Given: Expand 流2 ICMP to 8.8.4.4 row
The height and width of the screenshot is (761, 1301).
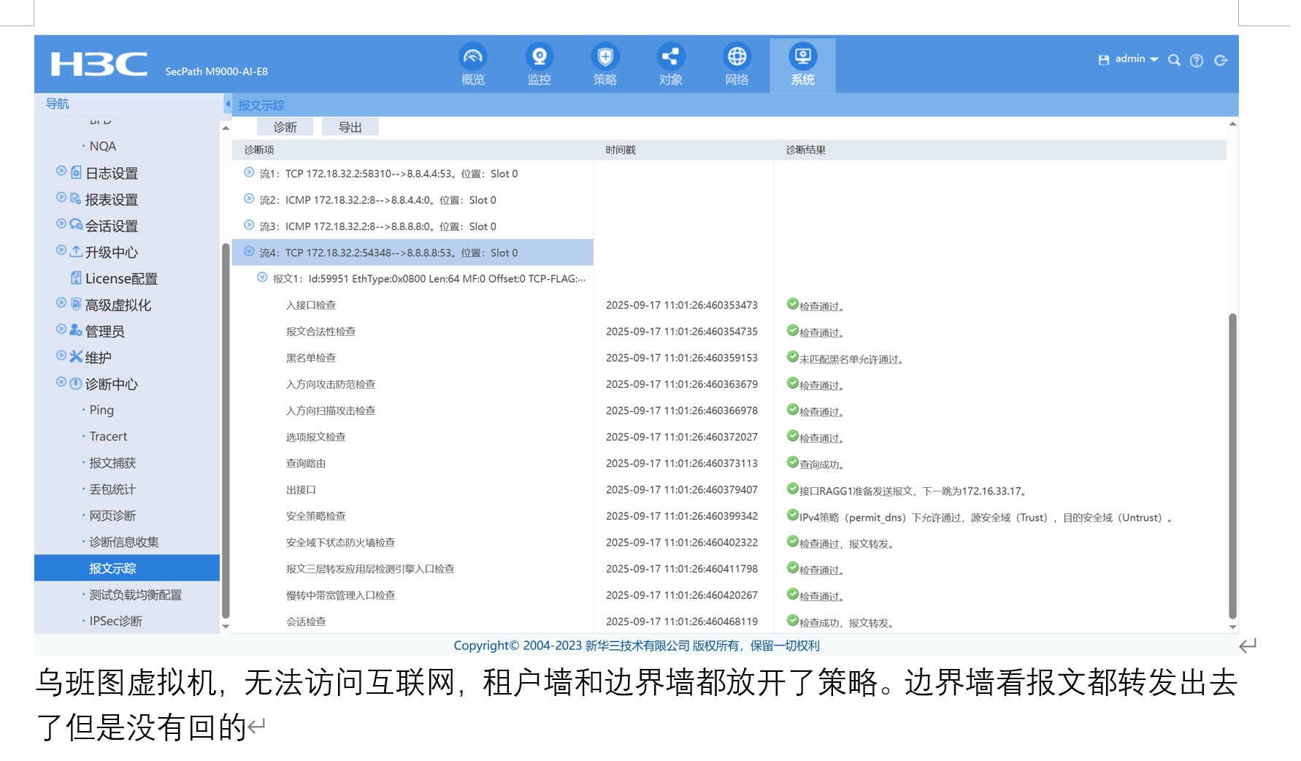Looking at the screenshot, I should (x=249, y=199).
